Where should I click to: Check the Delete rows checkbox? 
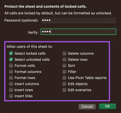[x=64, y=59]
